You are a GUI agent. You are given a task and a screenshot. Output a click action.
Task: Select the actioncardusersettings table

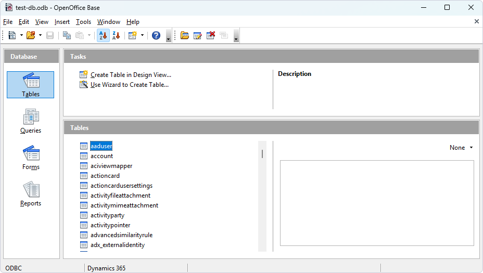[x=121, y=186]
